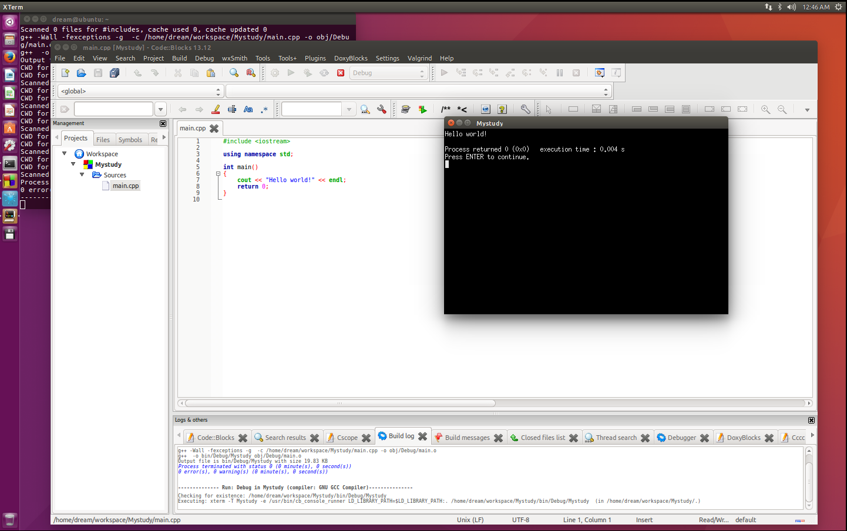
Task: Open Firefox from the Ubuntu launcher
Action: pos(9,57)
